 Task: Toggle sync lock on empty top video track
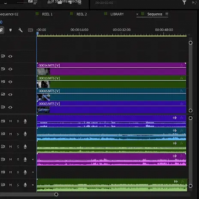tap(3, 56)
